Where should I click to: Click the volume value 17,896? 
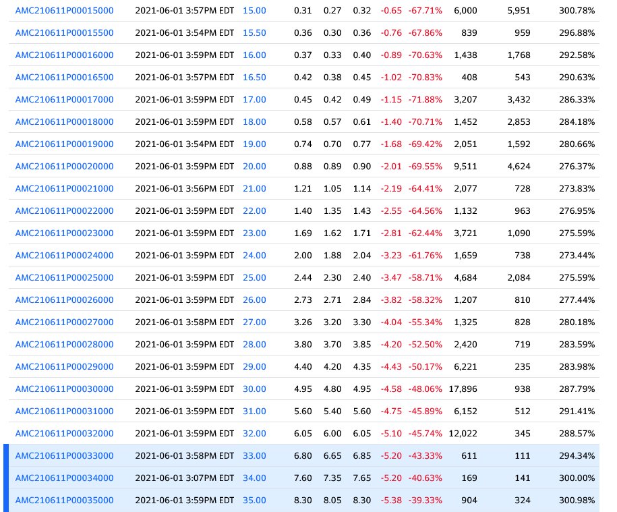coord(463,389)
